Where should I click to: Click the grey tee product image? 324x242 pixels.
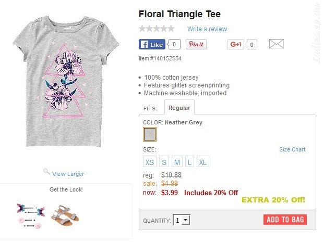tap(66, 81)
